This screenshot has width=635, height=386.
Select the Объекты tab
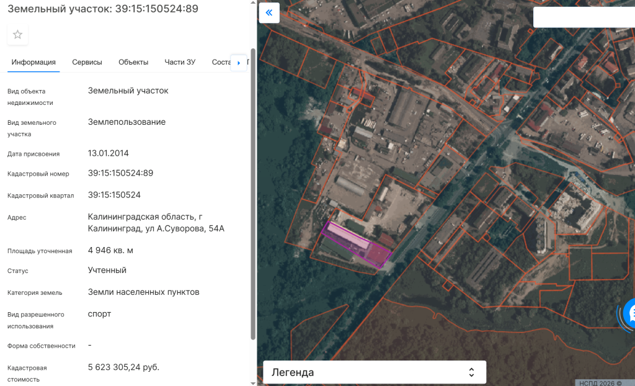(x=133, y=62)
